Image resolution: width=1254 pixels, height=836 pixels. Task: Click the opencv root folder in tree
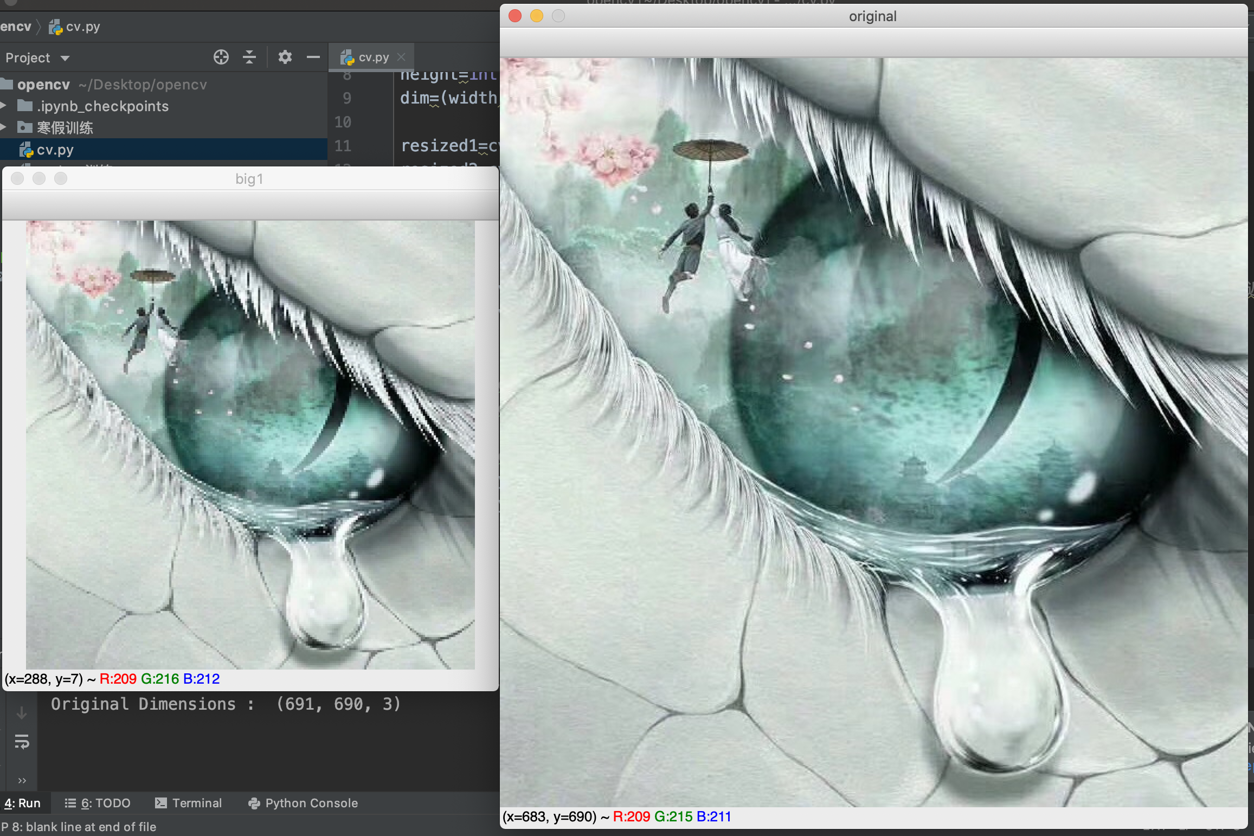click(x=43, y=85)
